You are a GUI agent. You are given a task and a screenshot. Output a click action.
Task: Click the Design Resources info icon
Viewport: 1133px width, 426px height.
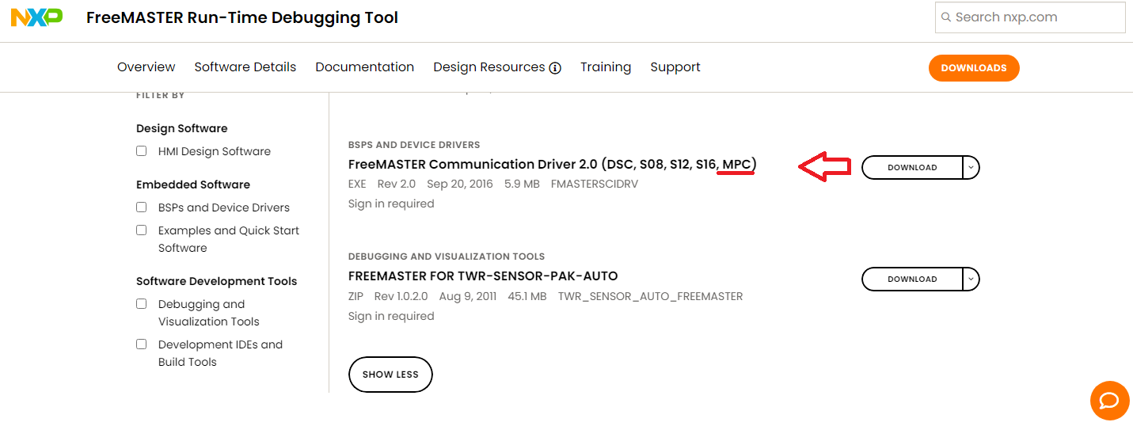coord(555,68)
